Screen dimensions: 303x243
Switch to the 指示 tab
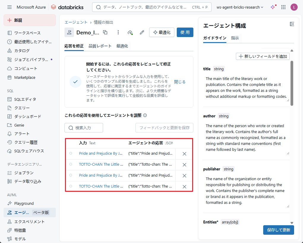click(235, 38)
